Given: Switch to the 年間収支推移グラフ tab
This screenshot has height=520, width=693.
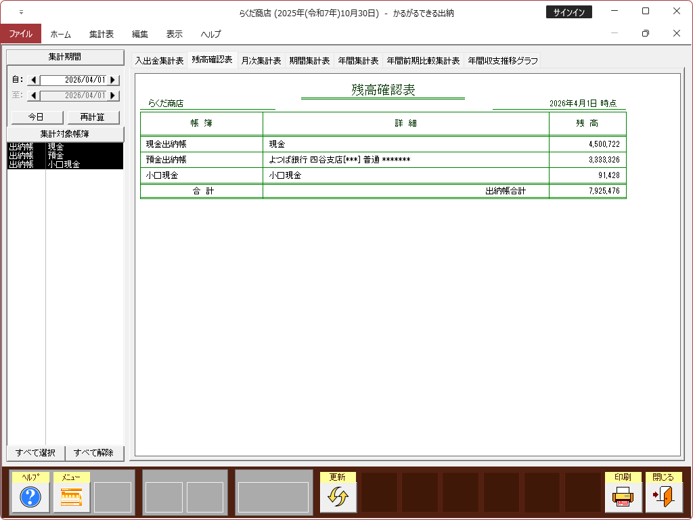Looking at the screenshot, I should point(503,60).
